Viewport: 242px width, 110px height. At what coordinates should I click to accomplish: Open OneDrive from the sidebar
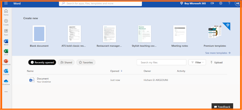(6, 82)
